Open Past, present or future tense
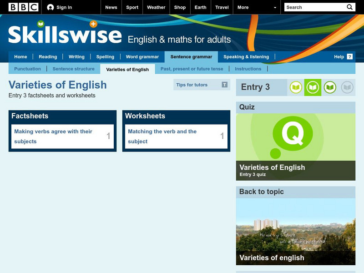This screenshot has width=364, height=273. 192,69
